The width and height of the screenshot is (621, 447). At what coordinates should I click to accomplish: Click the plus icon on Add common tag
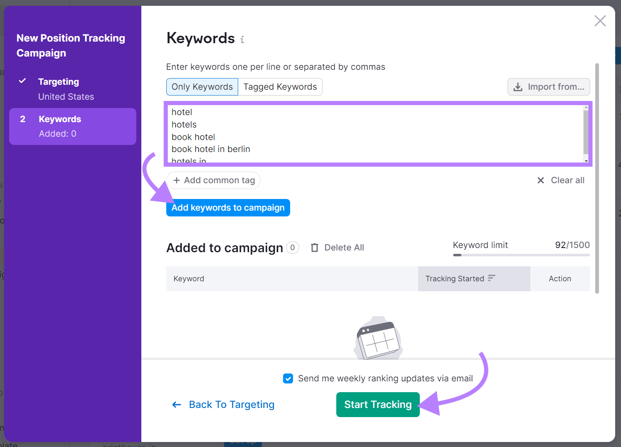[177, 180]
